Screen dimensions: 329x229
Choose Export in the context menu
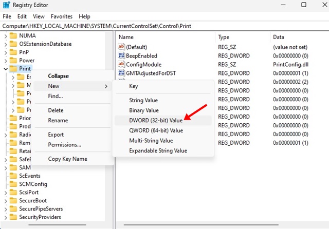pyautogui.click(x=72, y=135)
